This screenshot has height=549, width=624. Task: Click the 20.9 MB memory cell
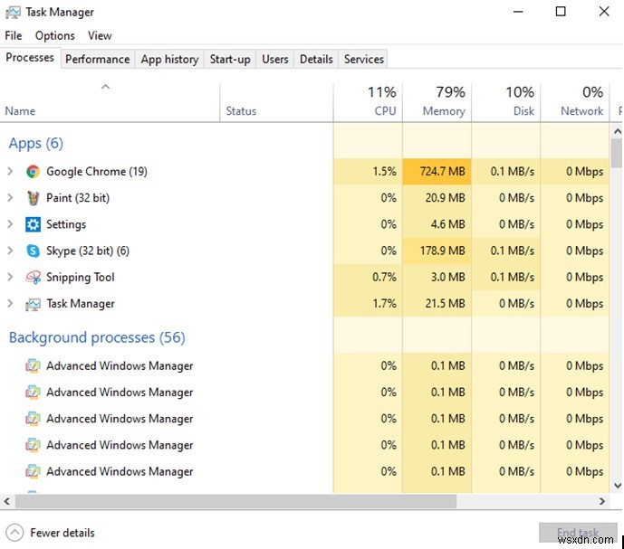[x=437, y=197]
